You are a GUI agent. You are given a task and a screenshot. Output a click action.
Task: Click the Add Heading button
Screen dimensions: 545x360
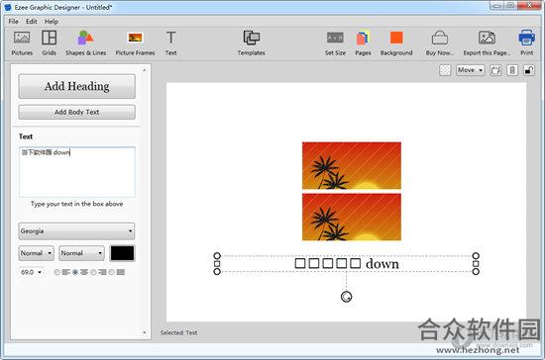pos(77,86)
